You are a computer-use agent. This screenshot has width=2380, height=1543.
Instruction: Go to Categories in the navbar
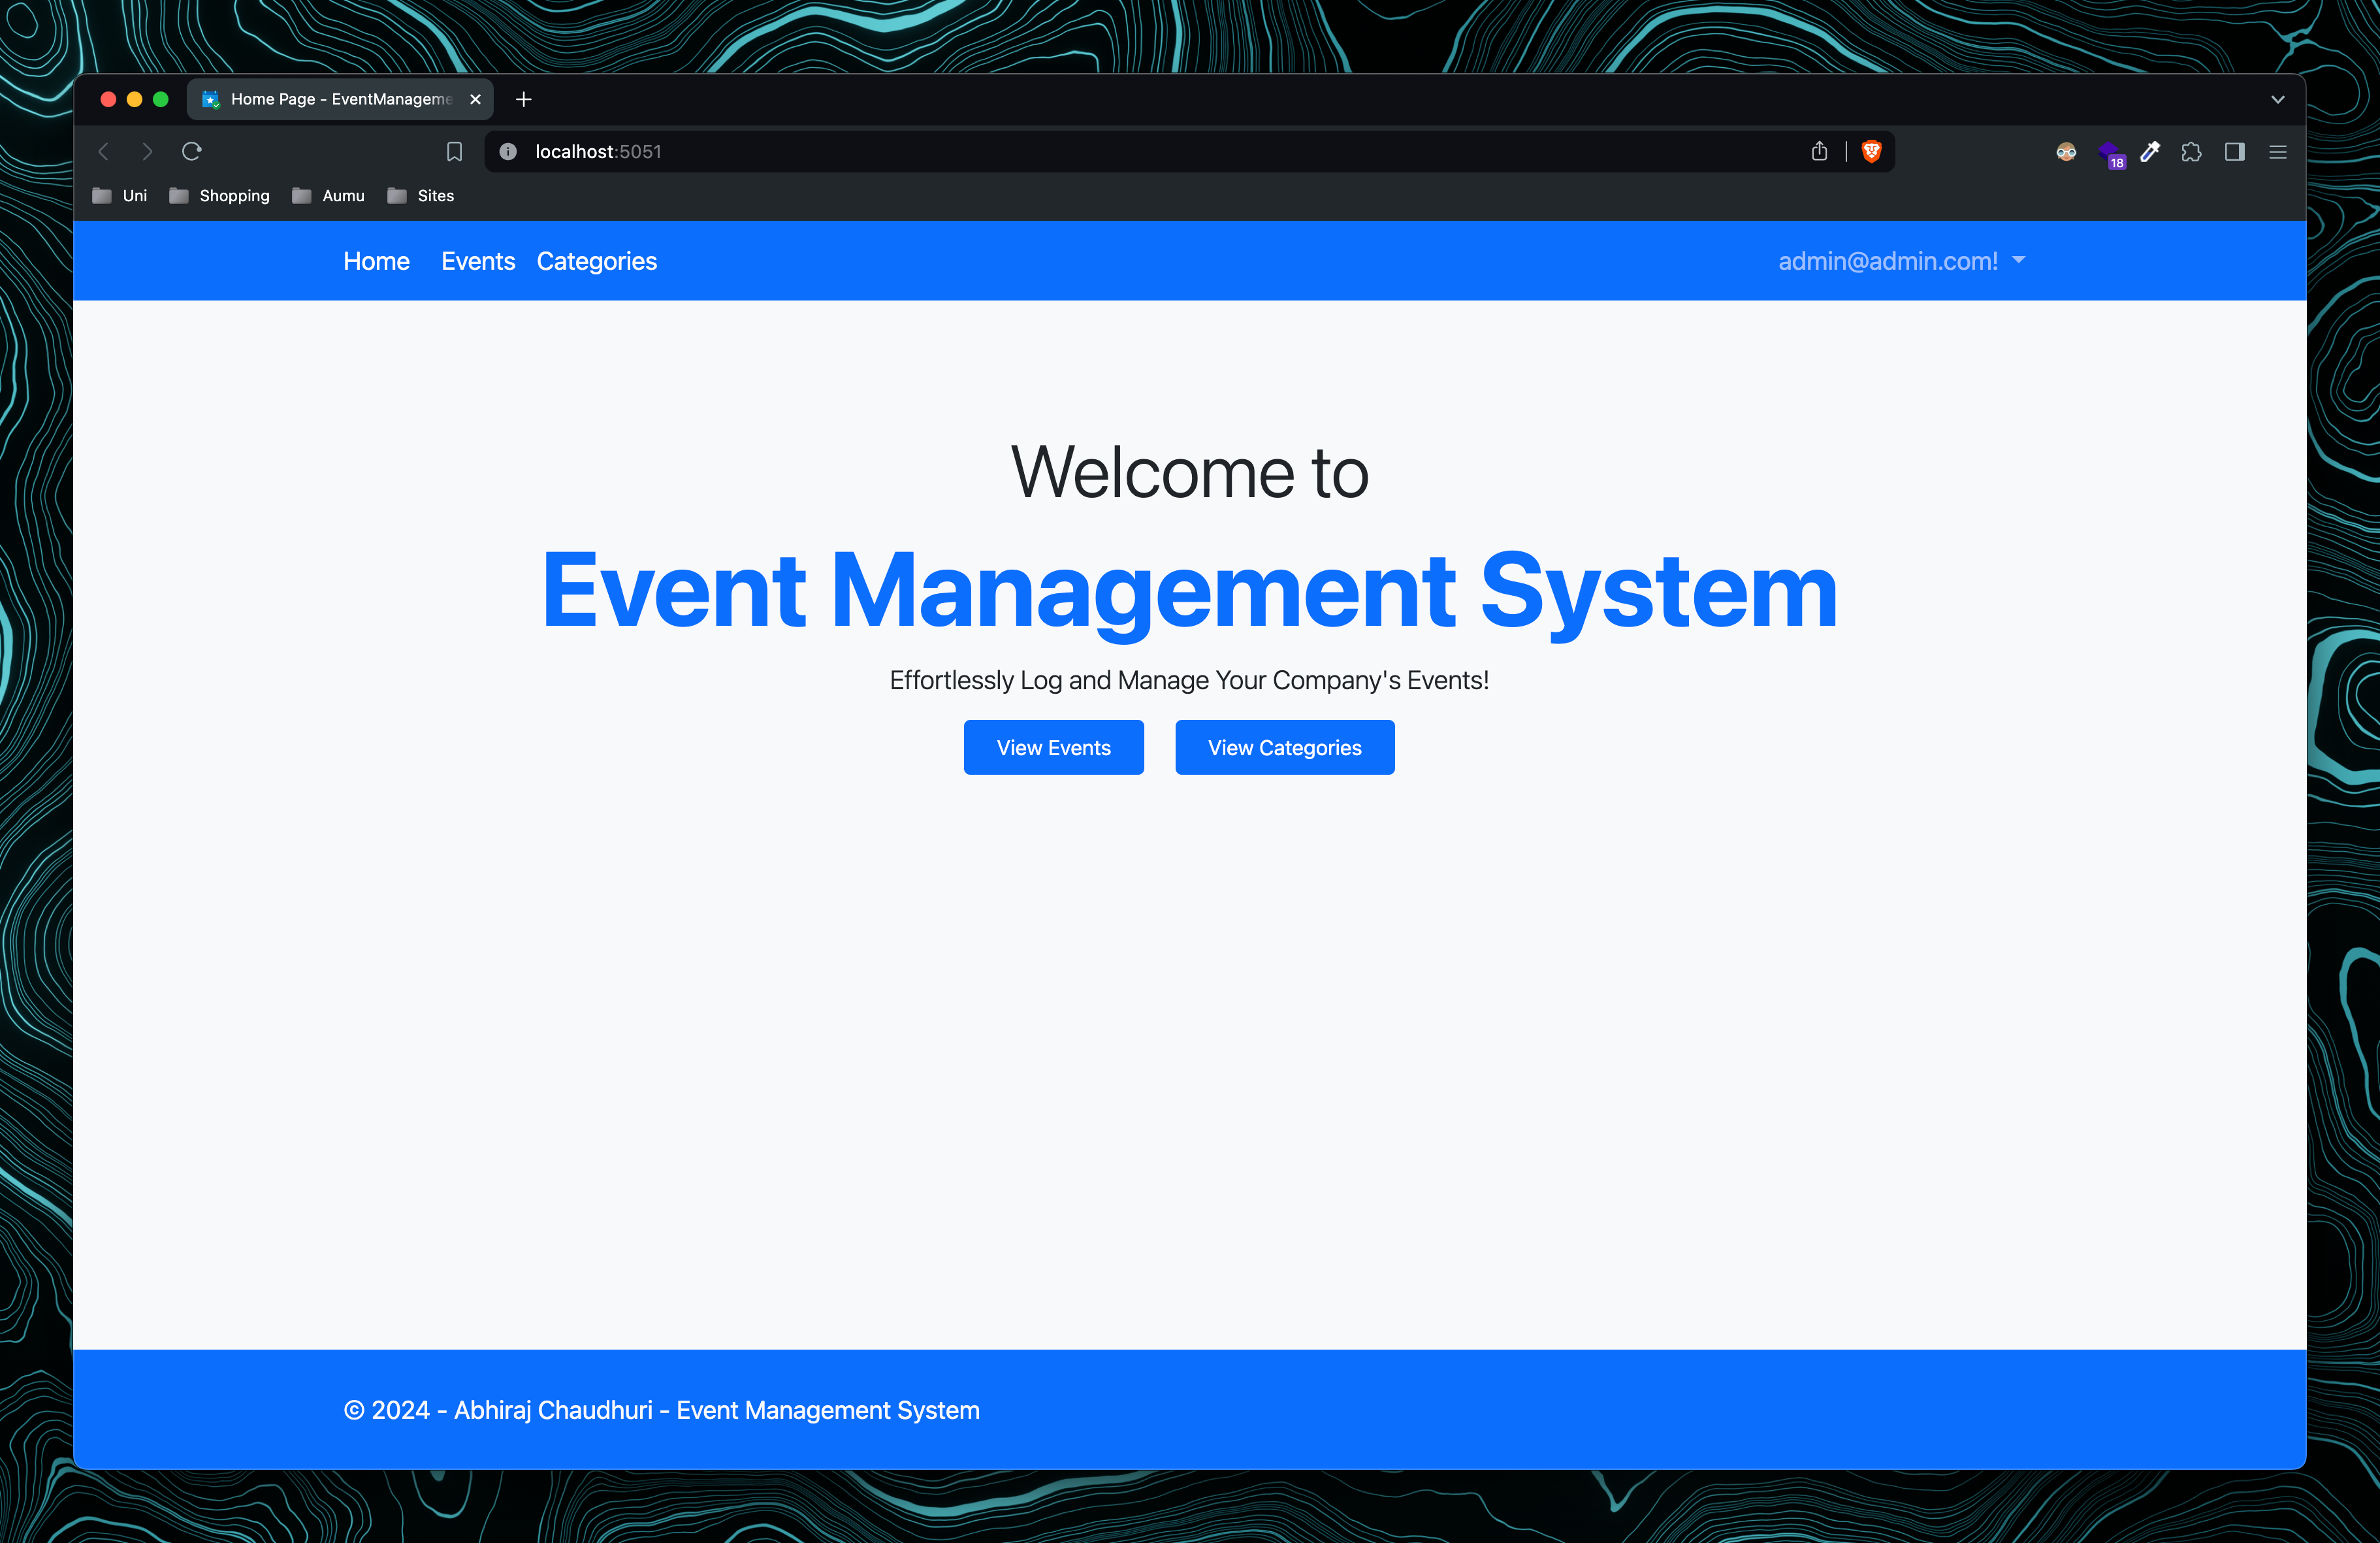click(597, 261)
